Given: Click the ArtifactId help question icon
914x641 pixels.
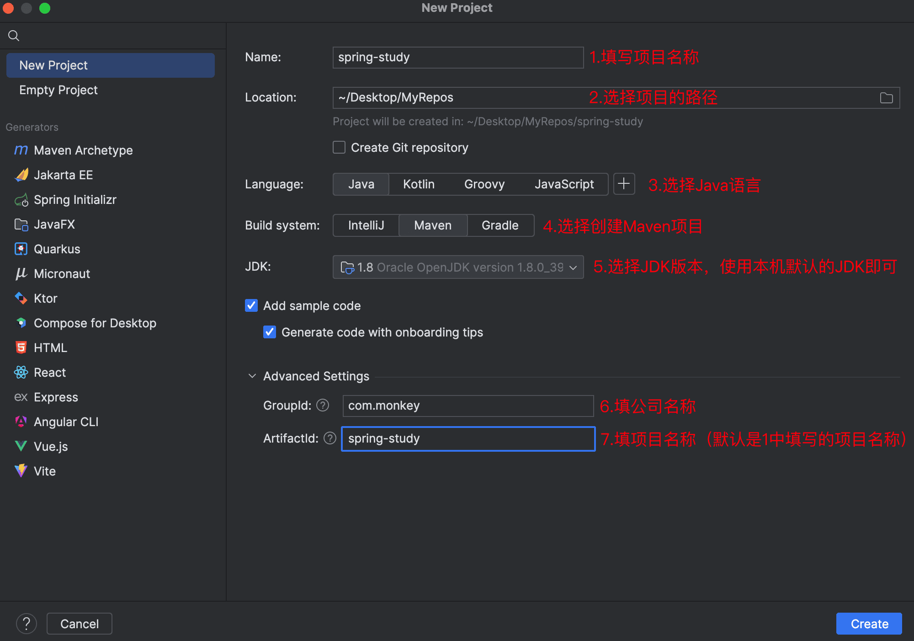Looking at the screenshot, I should pyautogui.click(x=330, y=438).
